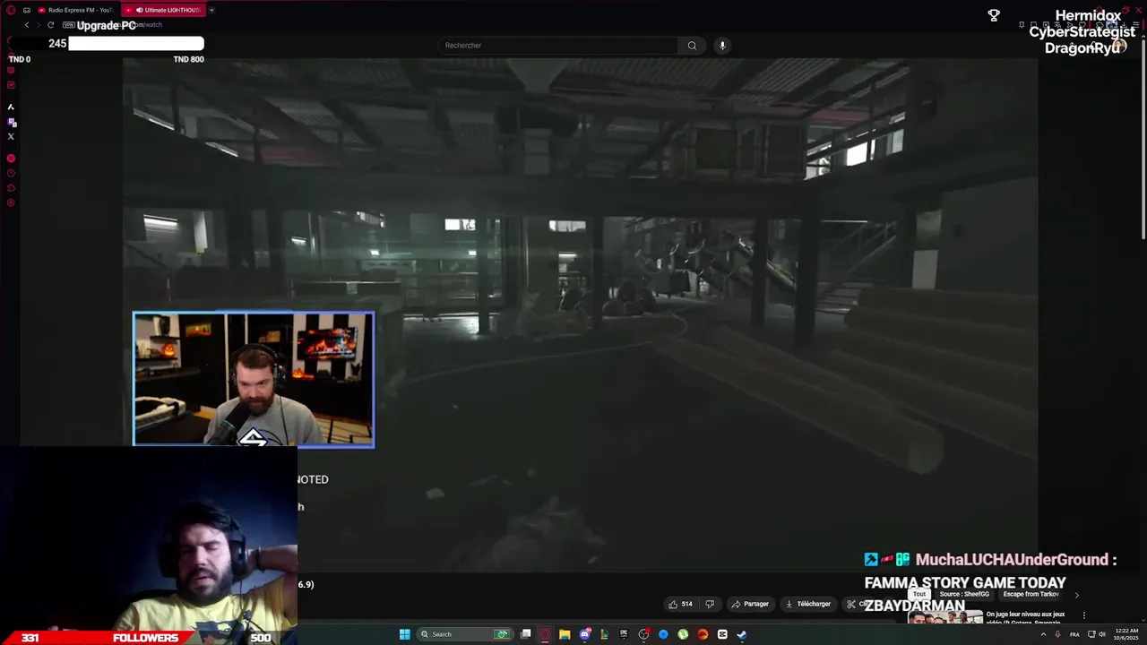The width and height of the screenshot is (1147, 645).
Task: Start voice search with the microphone
Action: 722,45
